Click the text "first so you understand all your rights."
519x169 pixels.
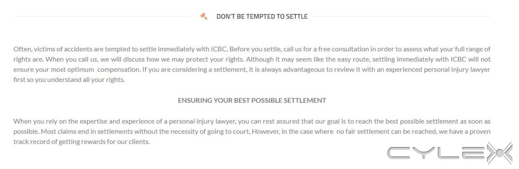click(x=69, y=80)
